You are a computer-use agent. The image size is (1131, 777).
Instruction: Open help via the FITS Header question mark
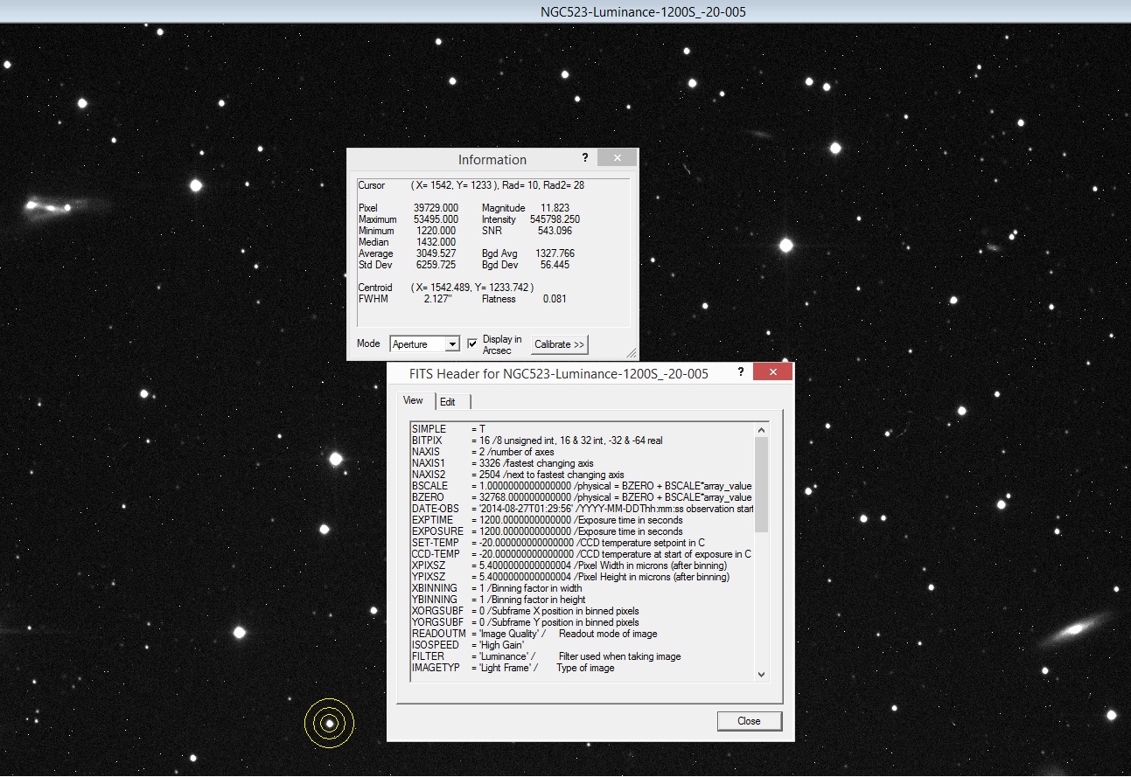click(x=741, y=371)
